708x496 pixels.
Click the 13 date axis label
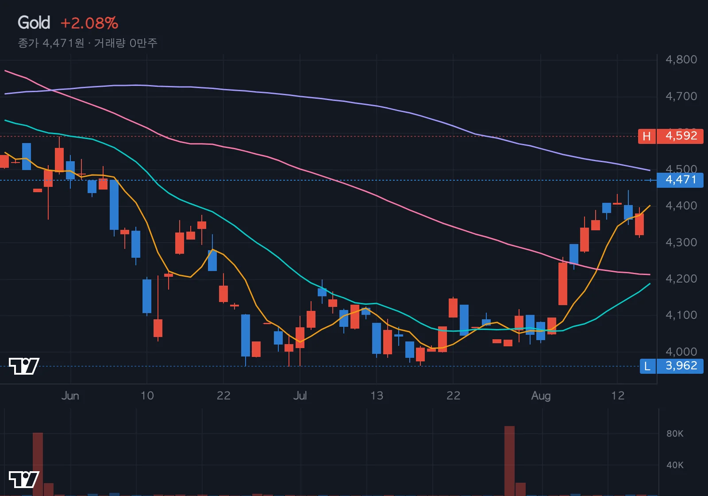pyautogui.click(x=377, y=395)
